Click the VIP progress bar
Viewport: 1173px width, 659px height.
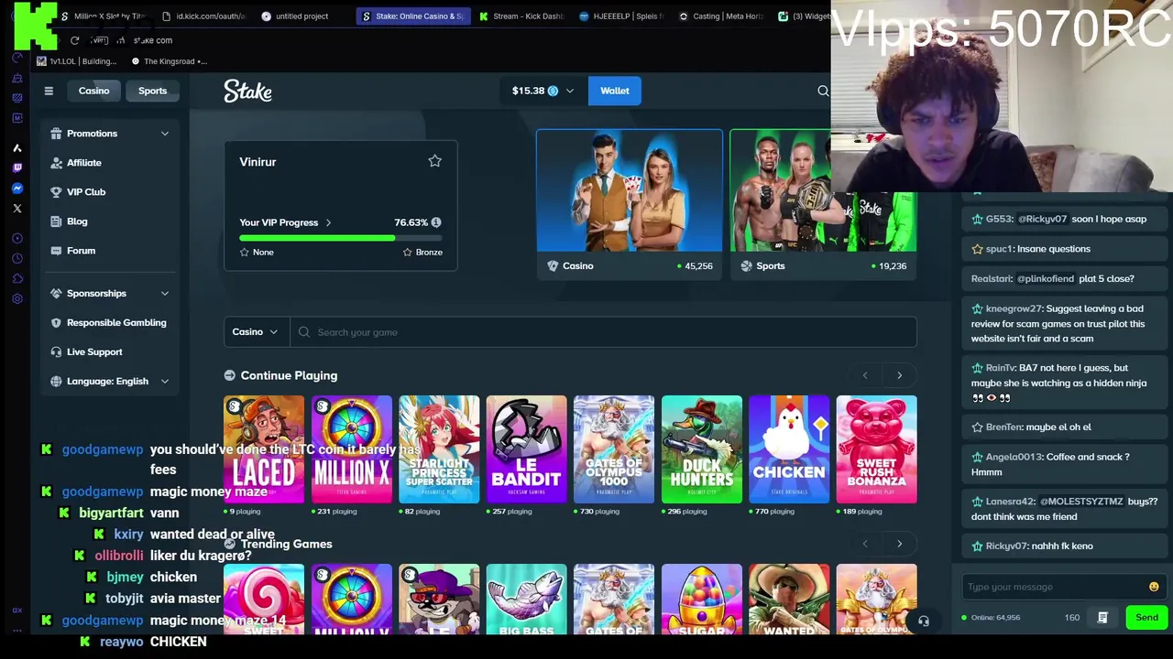click(x=340, y=238)
